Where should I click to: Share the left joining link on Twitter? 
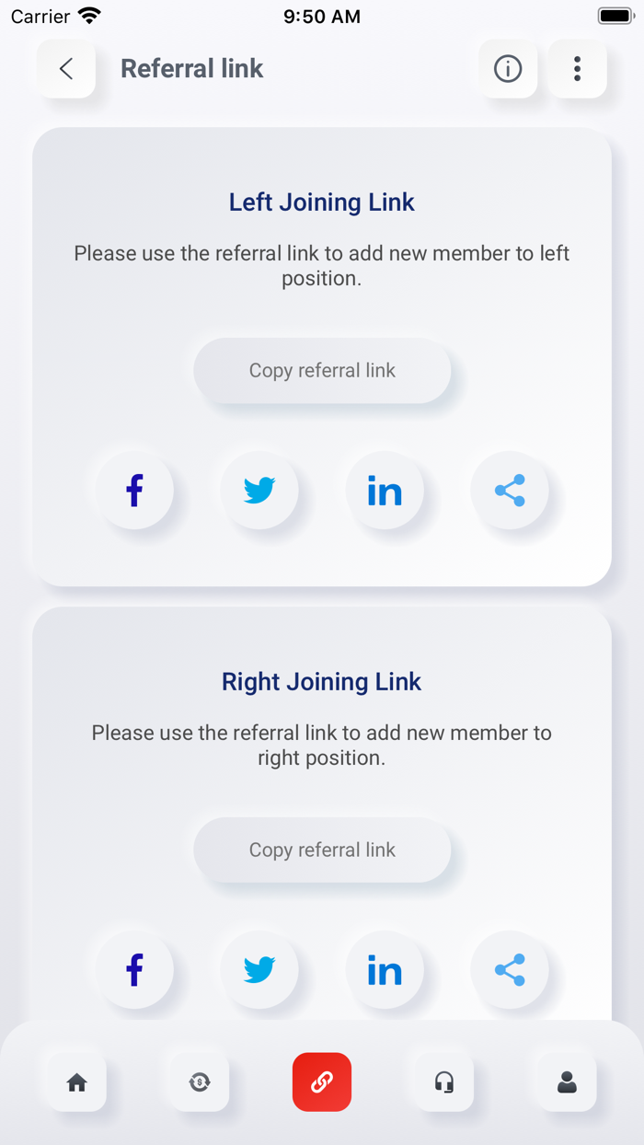click(x=260, y=490)
